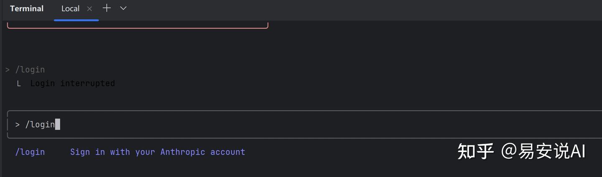This screenshot has width=602, height=177.
Task: Switch to the Local tab
Action: [x=70, y=9]
